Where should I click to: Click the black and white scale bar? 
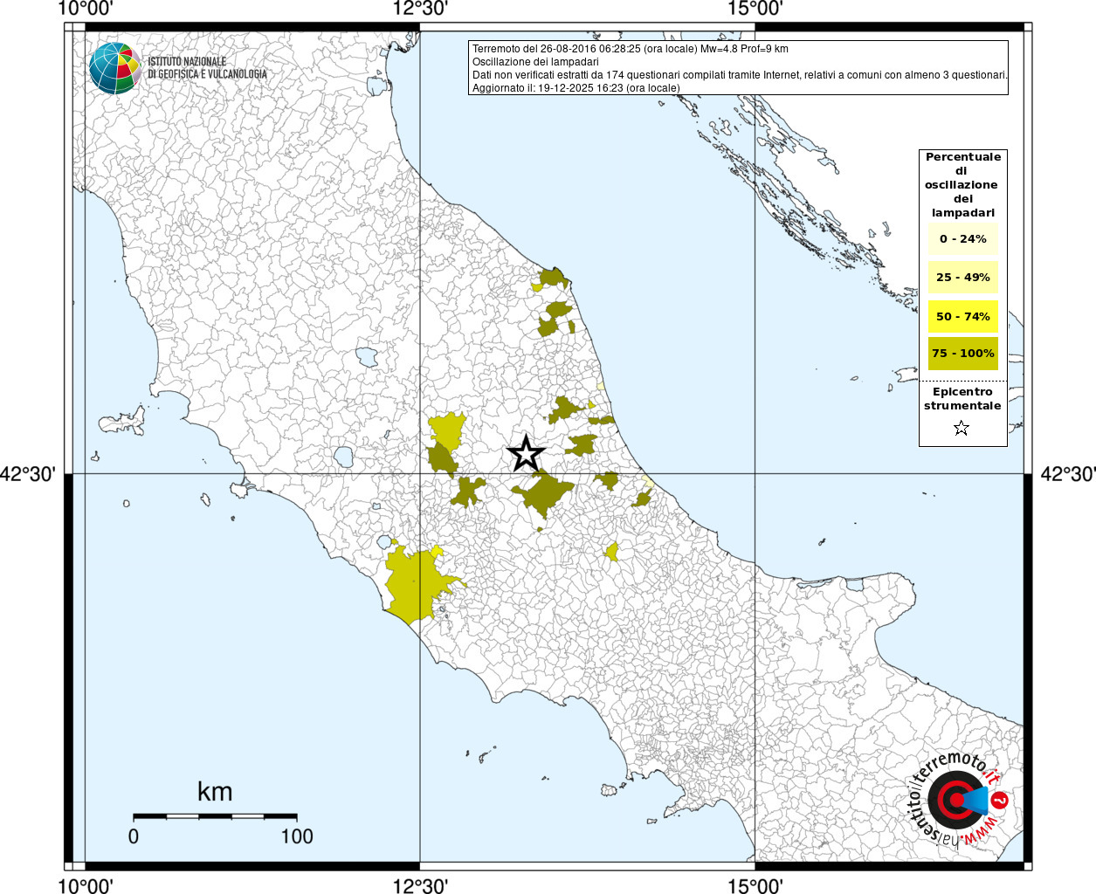coord(215,816)
